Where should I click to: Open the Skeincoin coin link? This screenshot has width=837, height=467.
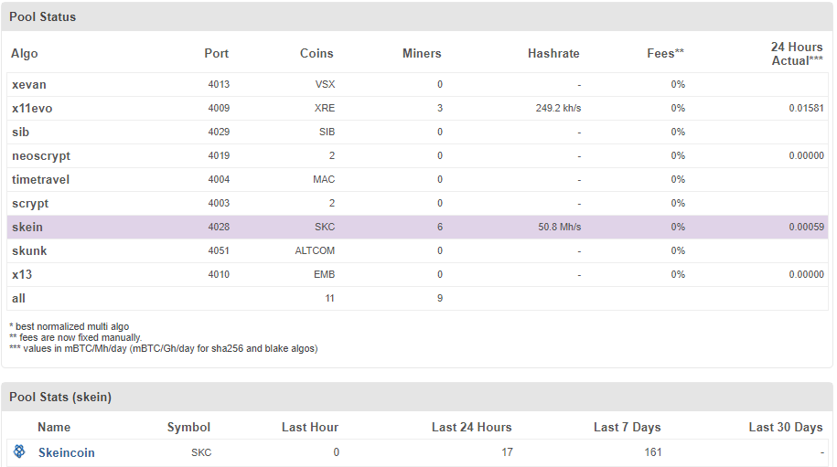click(66, 452)
